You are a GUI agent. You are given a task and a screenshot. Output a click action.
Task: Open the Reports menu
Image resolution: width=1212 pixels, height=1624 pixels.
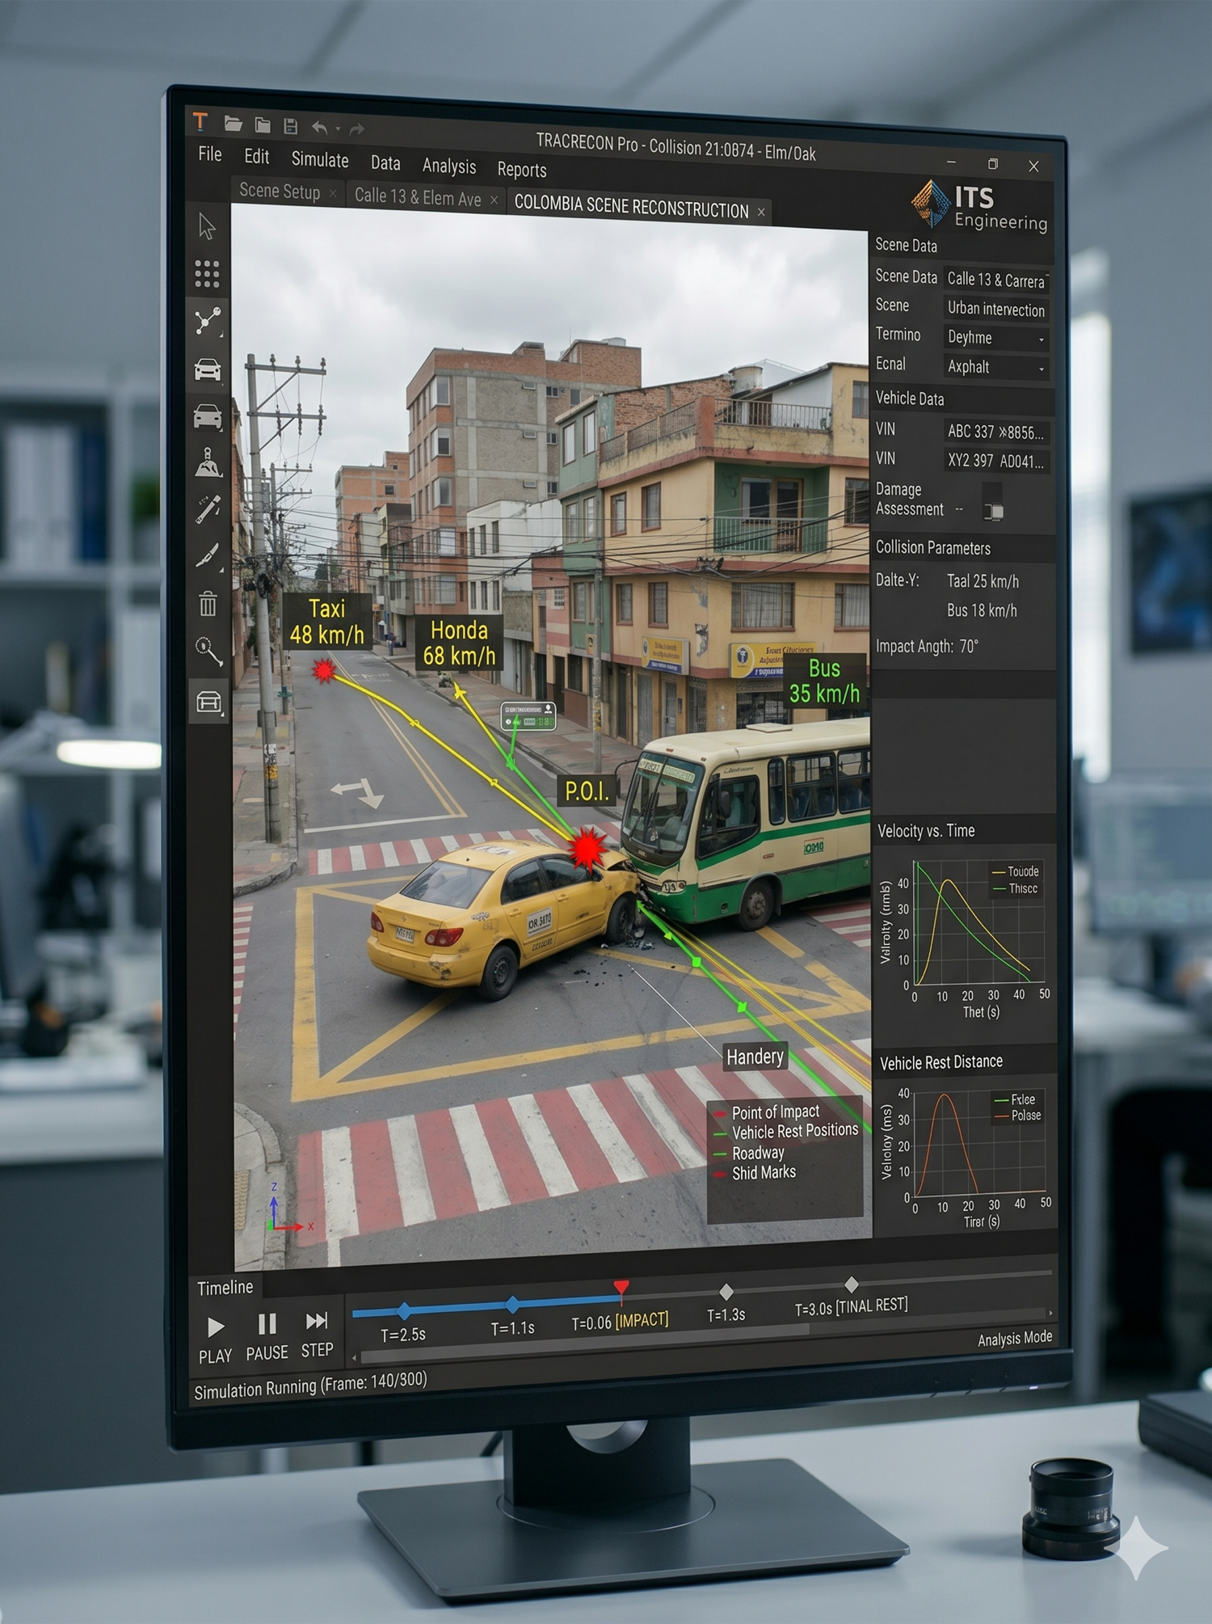coord(522,169)
